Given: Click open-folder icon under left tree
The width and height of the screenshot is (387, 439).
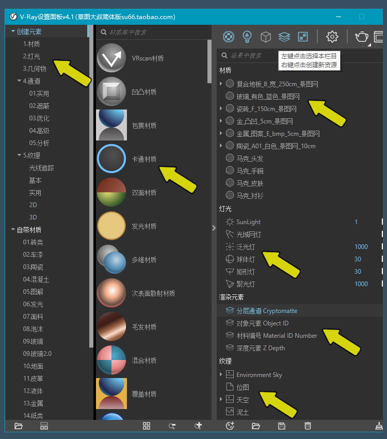Looking at the screenshot, I should coord(19,426).
